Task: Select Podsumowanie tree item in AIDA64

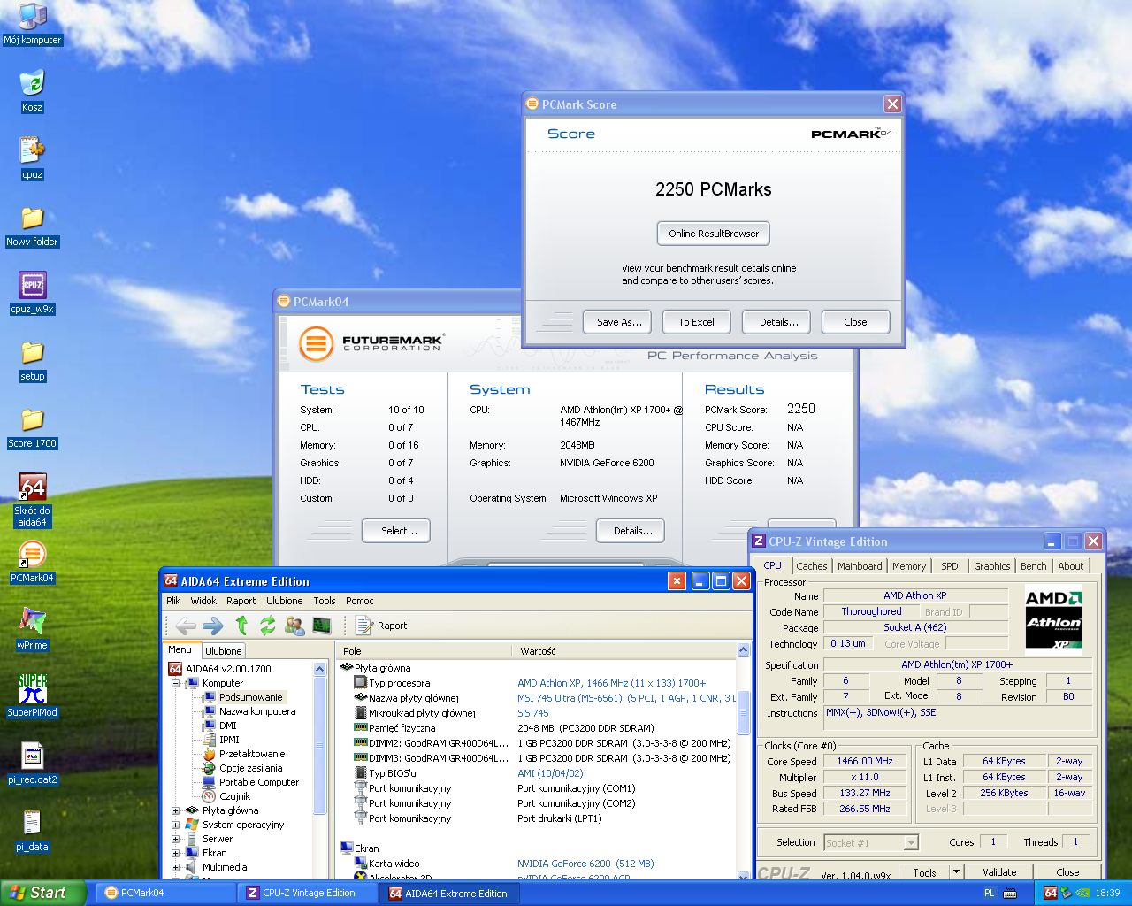Action: (x=251, y=697)
